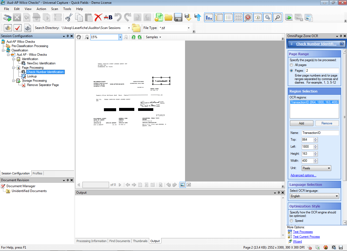Viewport: 347px width, 251px height.
Task: Click the scan document toolbar icon
Action: [8, 18]
